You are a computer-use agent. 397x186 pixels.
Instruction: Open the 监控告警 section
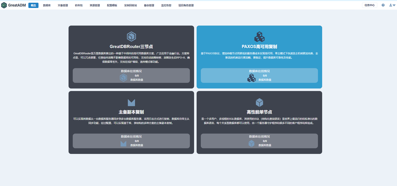pos(166,5)
